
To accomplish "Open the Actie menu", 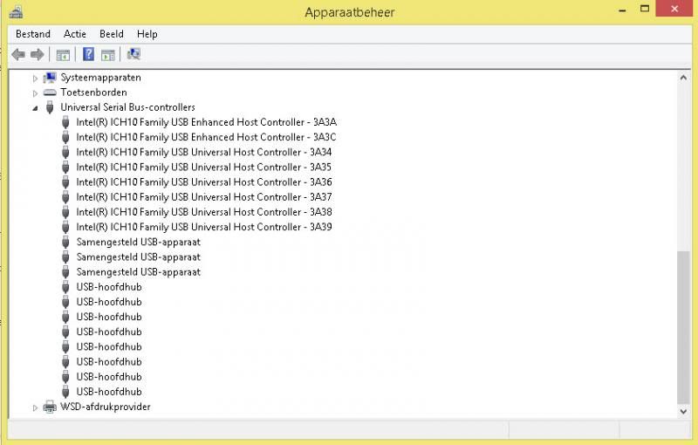I will pyautogui.click(x=75, y=34).
